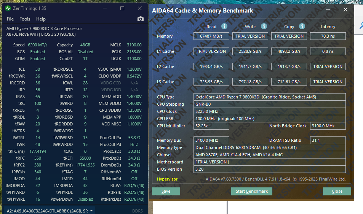Image resolution: width=363 pixels, height=214 pixels.
Task: Select the L2 Cache Read 1933.4 GB/s field
Action: click(211, 67)
